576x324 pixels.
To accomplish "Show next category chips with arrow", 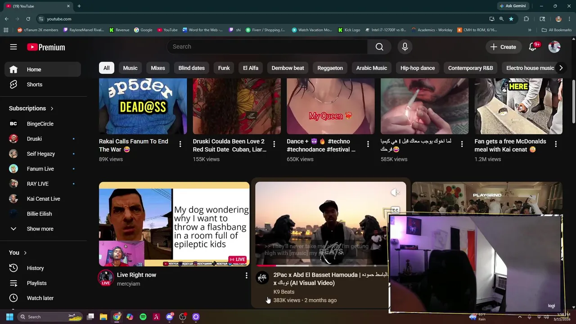I will click(561, 68).
